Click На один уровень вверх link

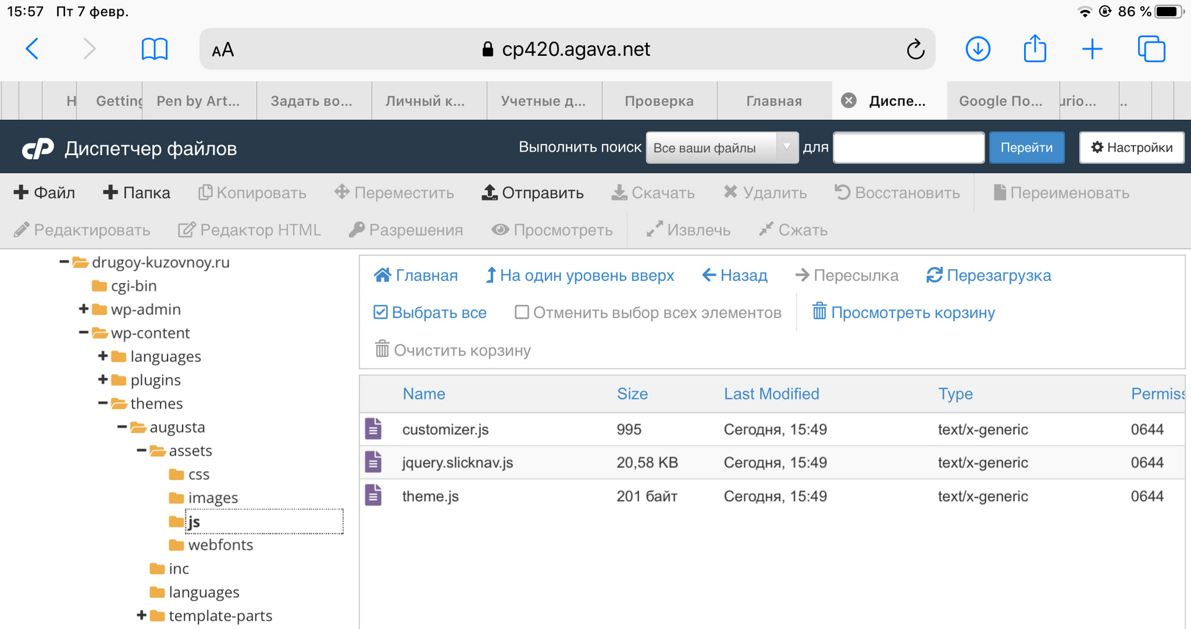point(580,275)
